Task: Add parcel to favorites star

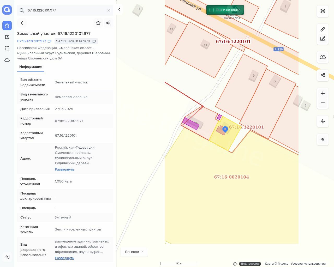Action: point(98,23)
